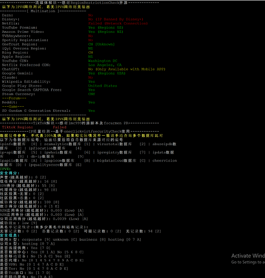Screen dimensions: 265x278
Task: Click the IPV4 green heading
Action: coord(6,169)
